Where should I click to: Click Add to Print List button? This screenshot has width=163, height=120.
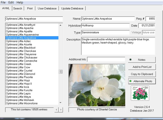pos(142,67)
